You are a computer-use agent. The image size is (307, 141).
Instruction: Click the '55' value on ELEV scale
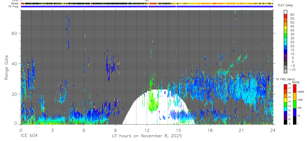(292, 19)
